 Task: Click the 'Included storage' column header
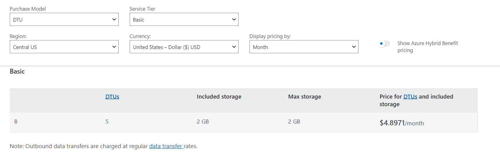point(219,97)
